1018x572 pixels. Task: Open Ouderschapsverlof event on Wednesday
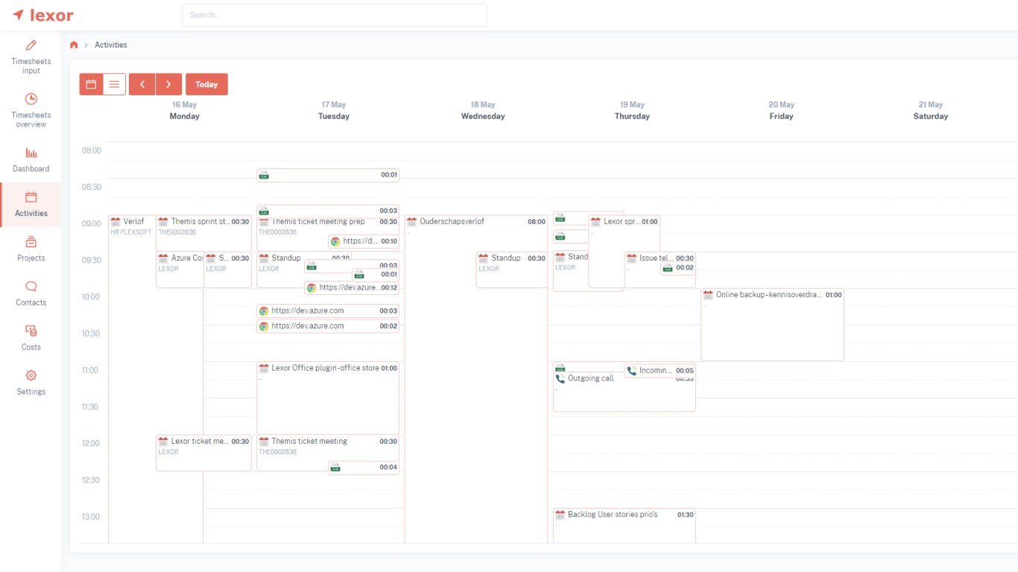pos(476,379)
